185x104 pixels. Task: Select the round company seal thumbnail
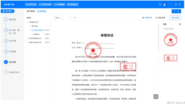170,40
